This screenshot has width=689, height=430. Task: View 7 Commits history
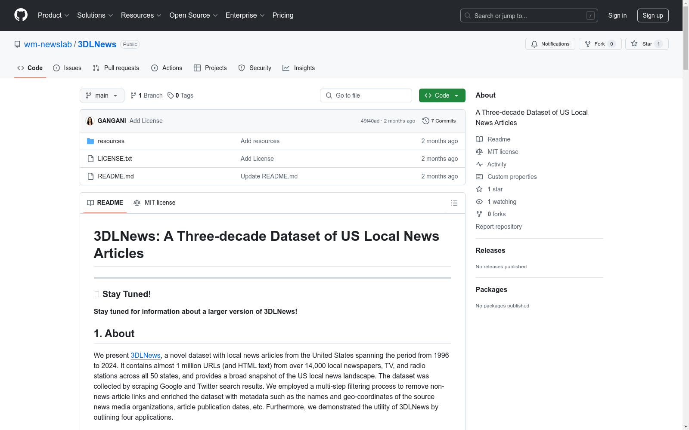click(x=439, y=121)
